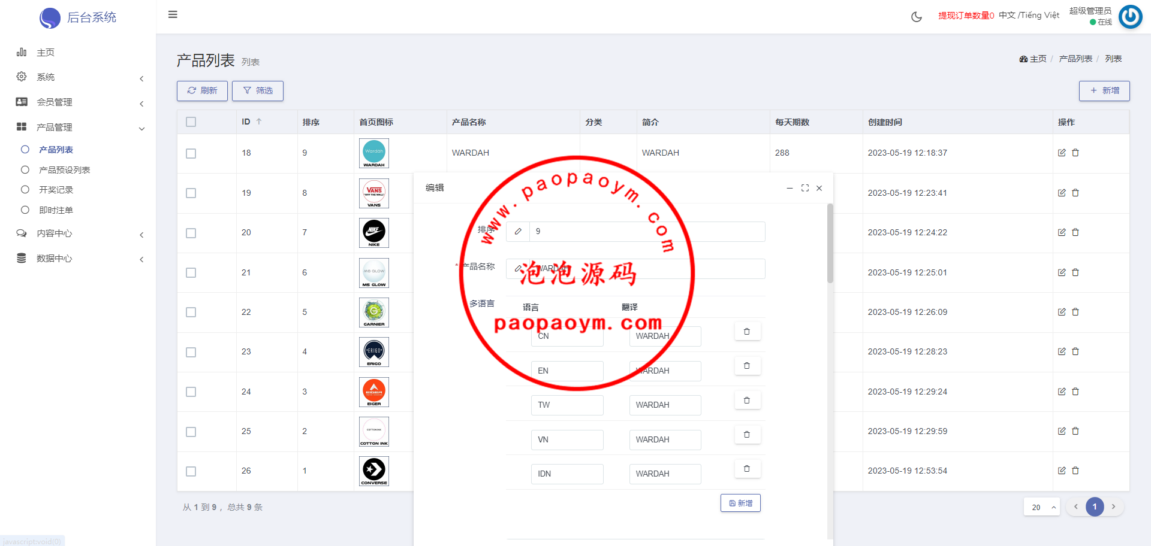Open the page size dropdown showing 20

[x=1041, y=507]
